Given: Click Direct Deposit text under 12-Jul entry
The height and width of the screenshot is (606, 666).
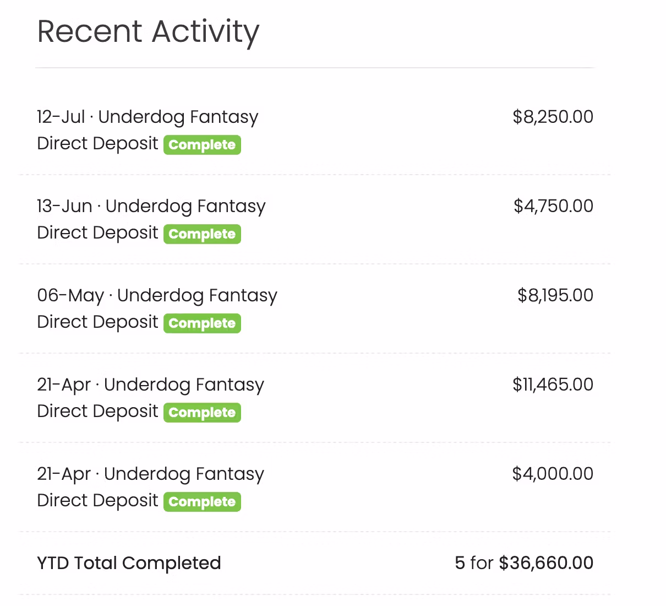Looking at the screenshot, I should point(97,144).
